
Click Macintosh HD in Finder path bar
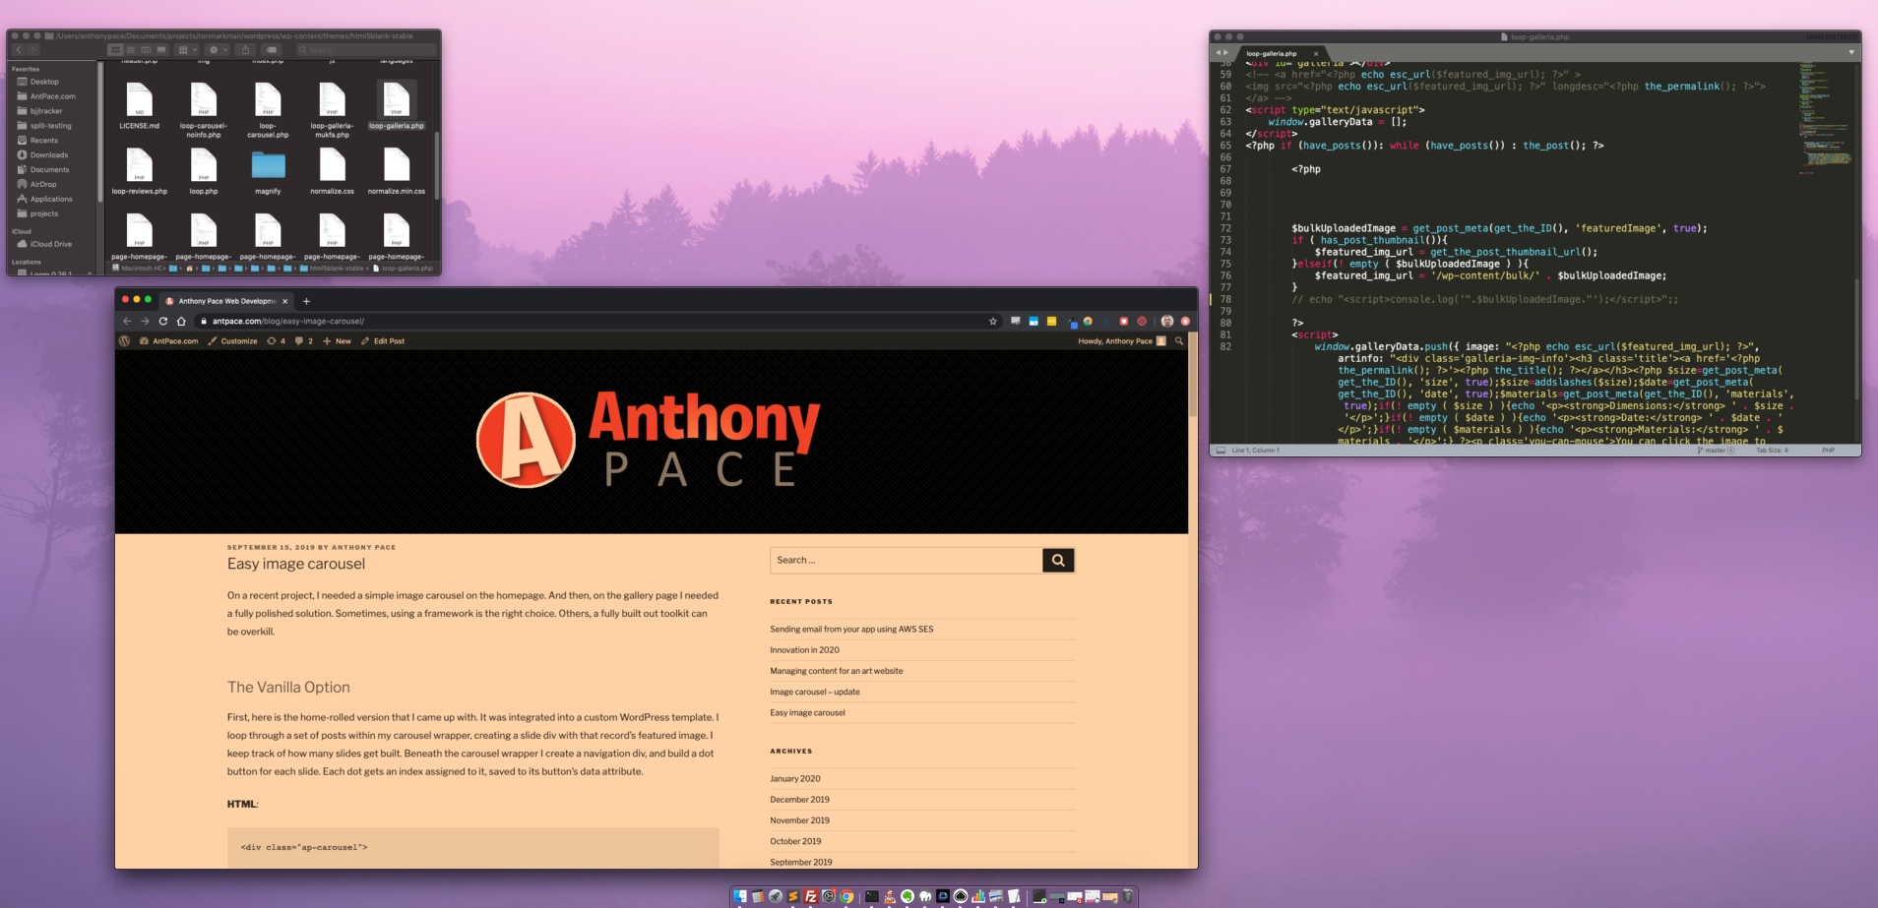(139, 268)
